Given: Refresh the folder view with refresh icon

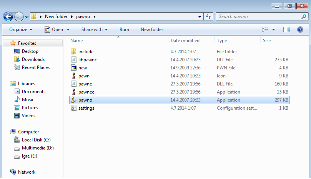Looking at the screenshot, I should [209, 16].
